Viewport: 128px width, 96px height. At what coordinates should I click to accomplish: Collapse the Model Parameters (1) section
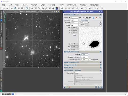(101, 52)
